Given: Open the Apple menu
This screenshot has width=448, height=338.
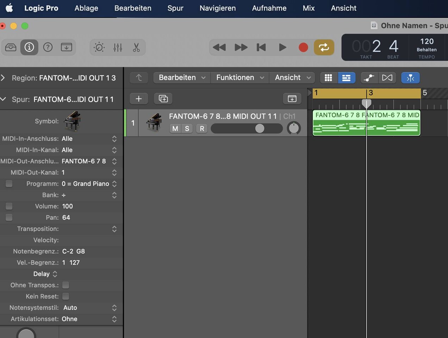Looking at the screenshot, I should (10, 8).
